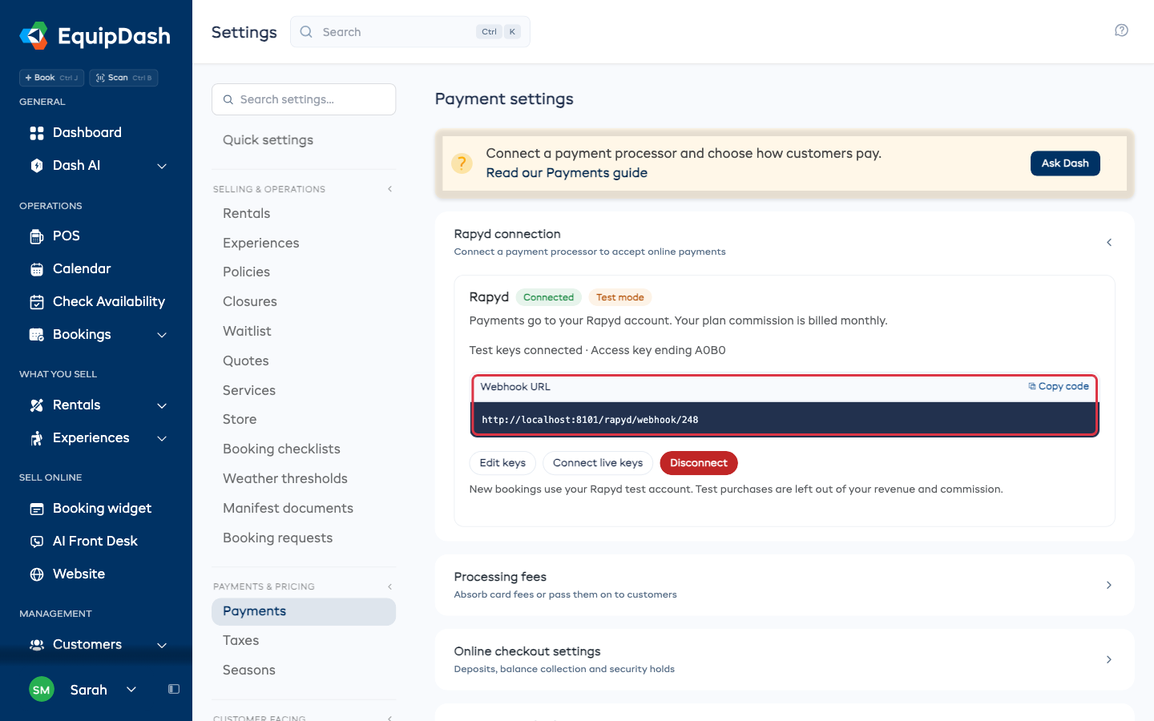The image size is (1154, 721).
Task: Copy the webhook URL code
Action: [1058, 386]
